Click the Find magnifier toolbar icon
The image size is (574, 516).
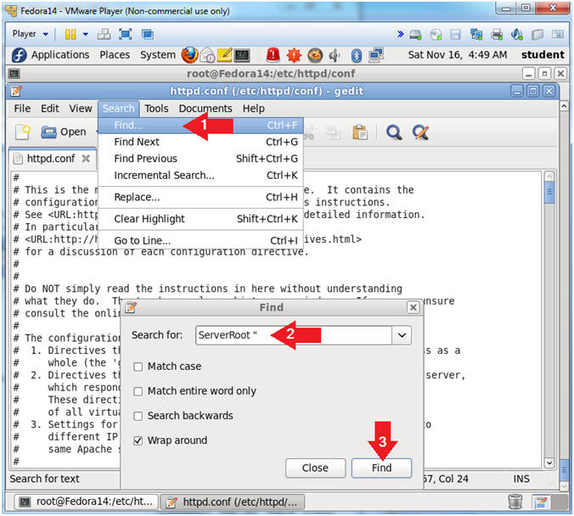[393, 132]
